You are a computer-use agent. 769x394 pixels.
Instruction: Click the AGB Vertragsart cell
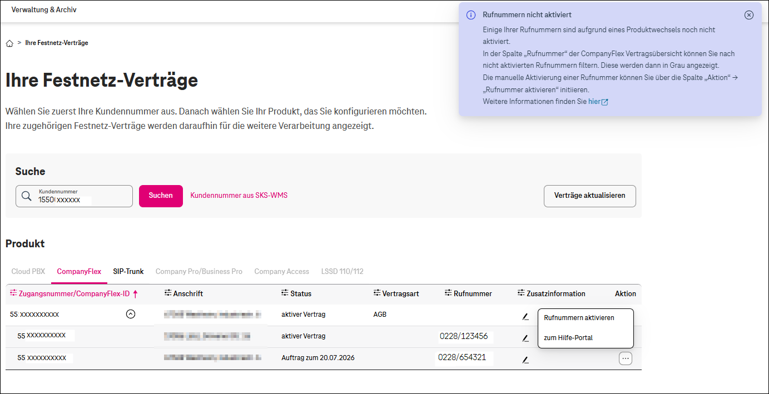[x=380, y=315]
